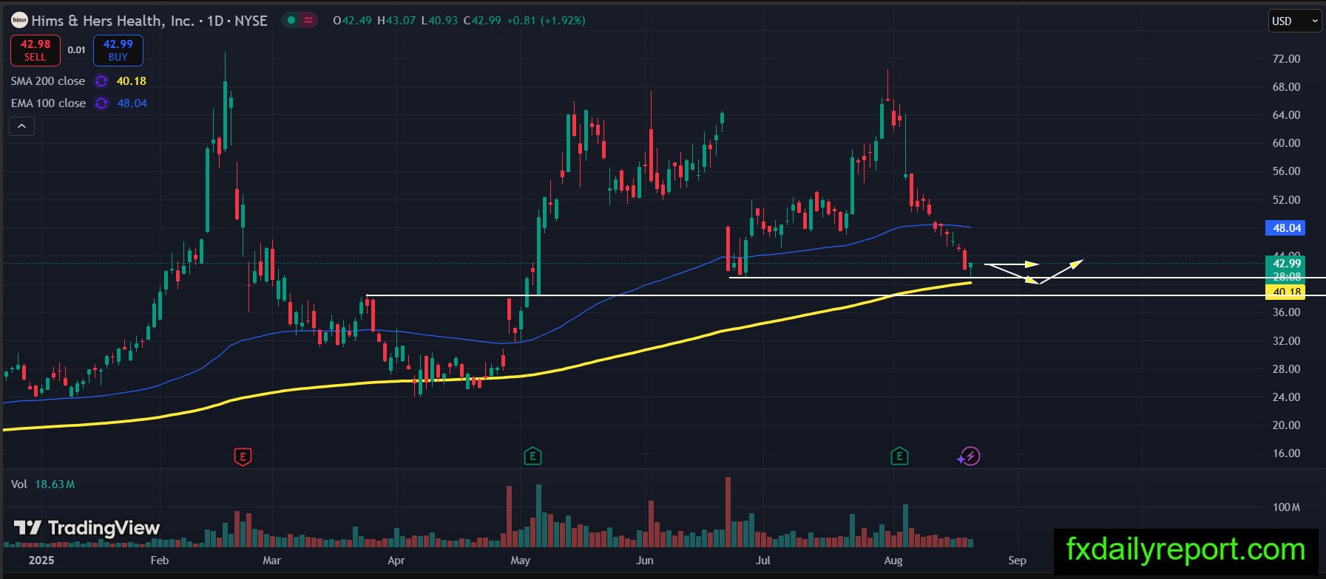Click the Jun time-axis label
The image size is (1326, 579).
[645, 561]
